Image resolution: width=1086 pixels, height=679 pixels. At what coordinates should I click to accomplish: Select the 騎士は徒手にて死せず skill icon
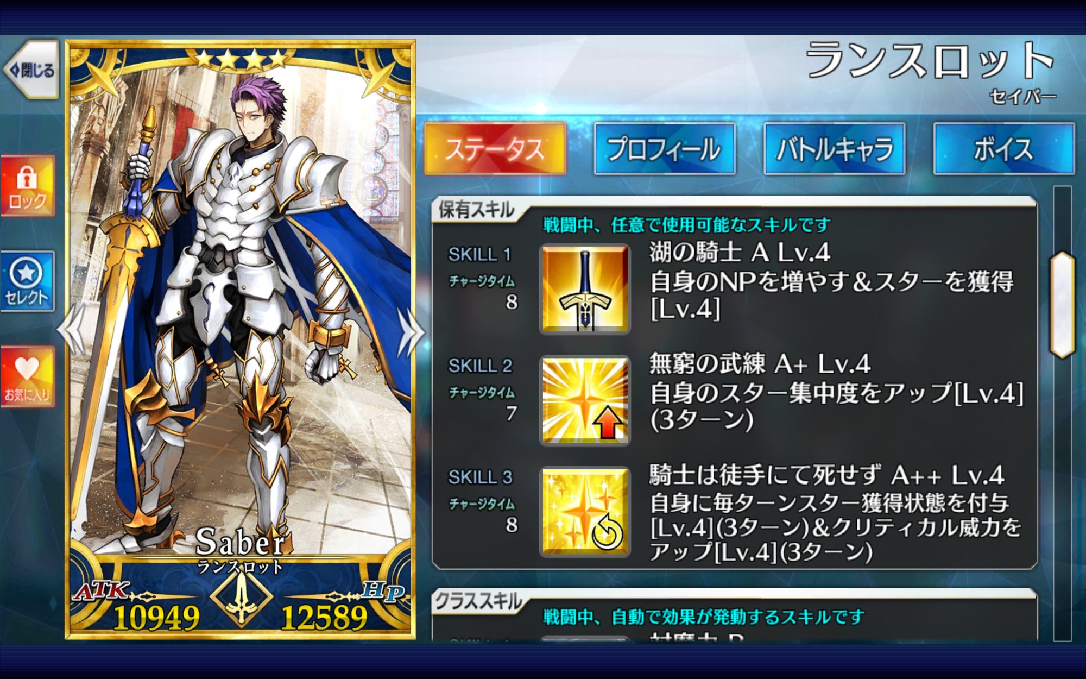584,512
